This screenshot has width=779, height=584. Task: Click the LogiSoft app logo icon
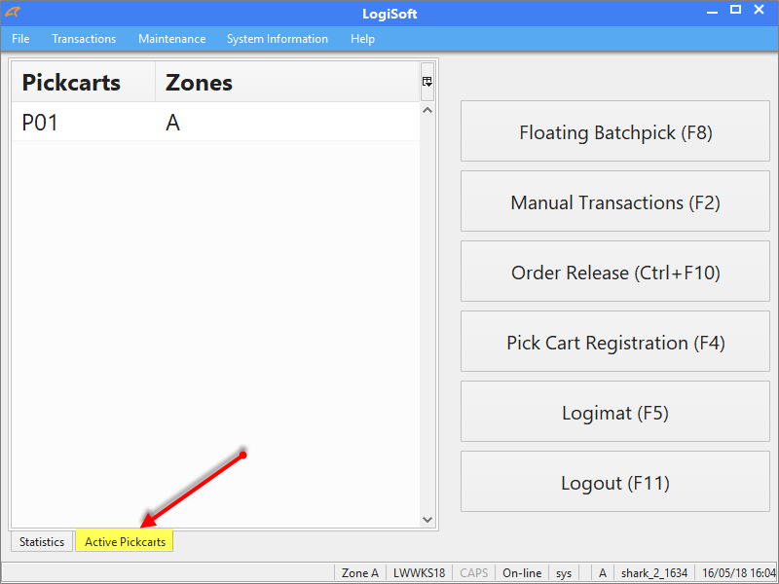point(13,12)
